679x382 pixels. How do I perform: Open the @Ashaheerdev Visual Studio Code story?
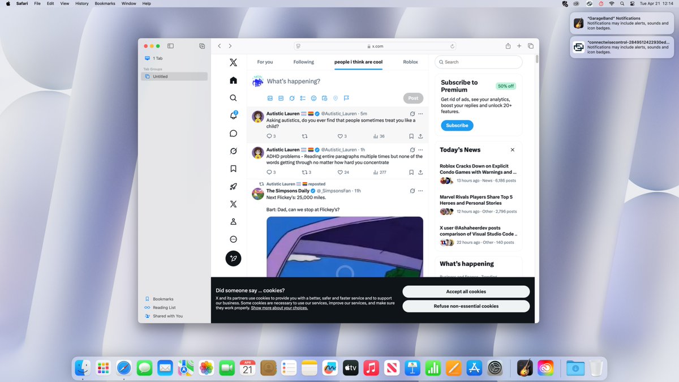coord(478,235)
